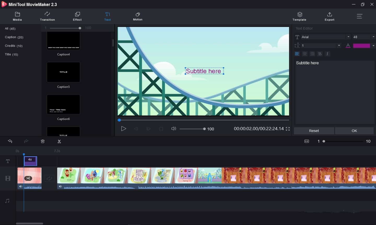Confirm text with OK button
376x225 pixels.
pos(354,131)
